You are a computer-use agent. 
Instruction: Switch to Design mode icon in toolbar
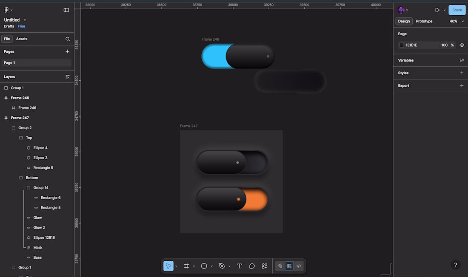(x=289, y=266)
